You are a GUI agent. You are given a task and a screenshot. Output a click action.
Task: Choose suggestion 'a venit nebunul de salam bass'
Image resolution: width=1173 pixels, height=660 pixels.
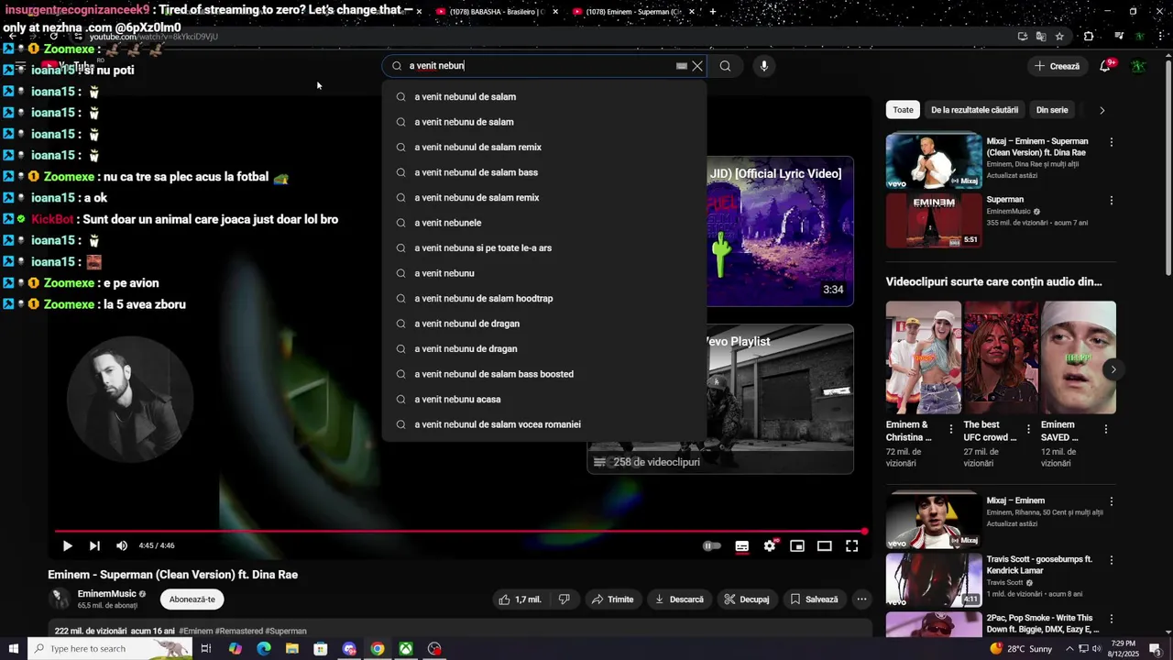coord(544,172)
